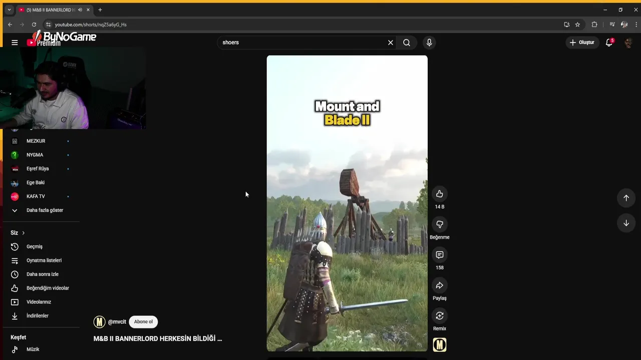Click the short title M&B II BANNERLORD text

click(x=158, y=338)
